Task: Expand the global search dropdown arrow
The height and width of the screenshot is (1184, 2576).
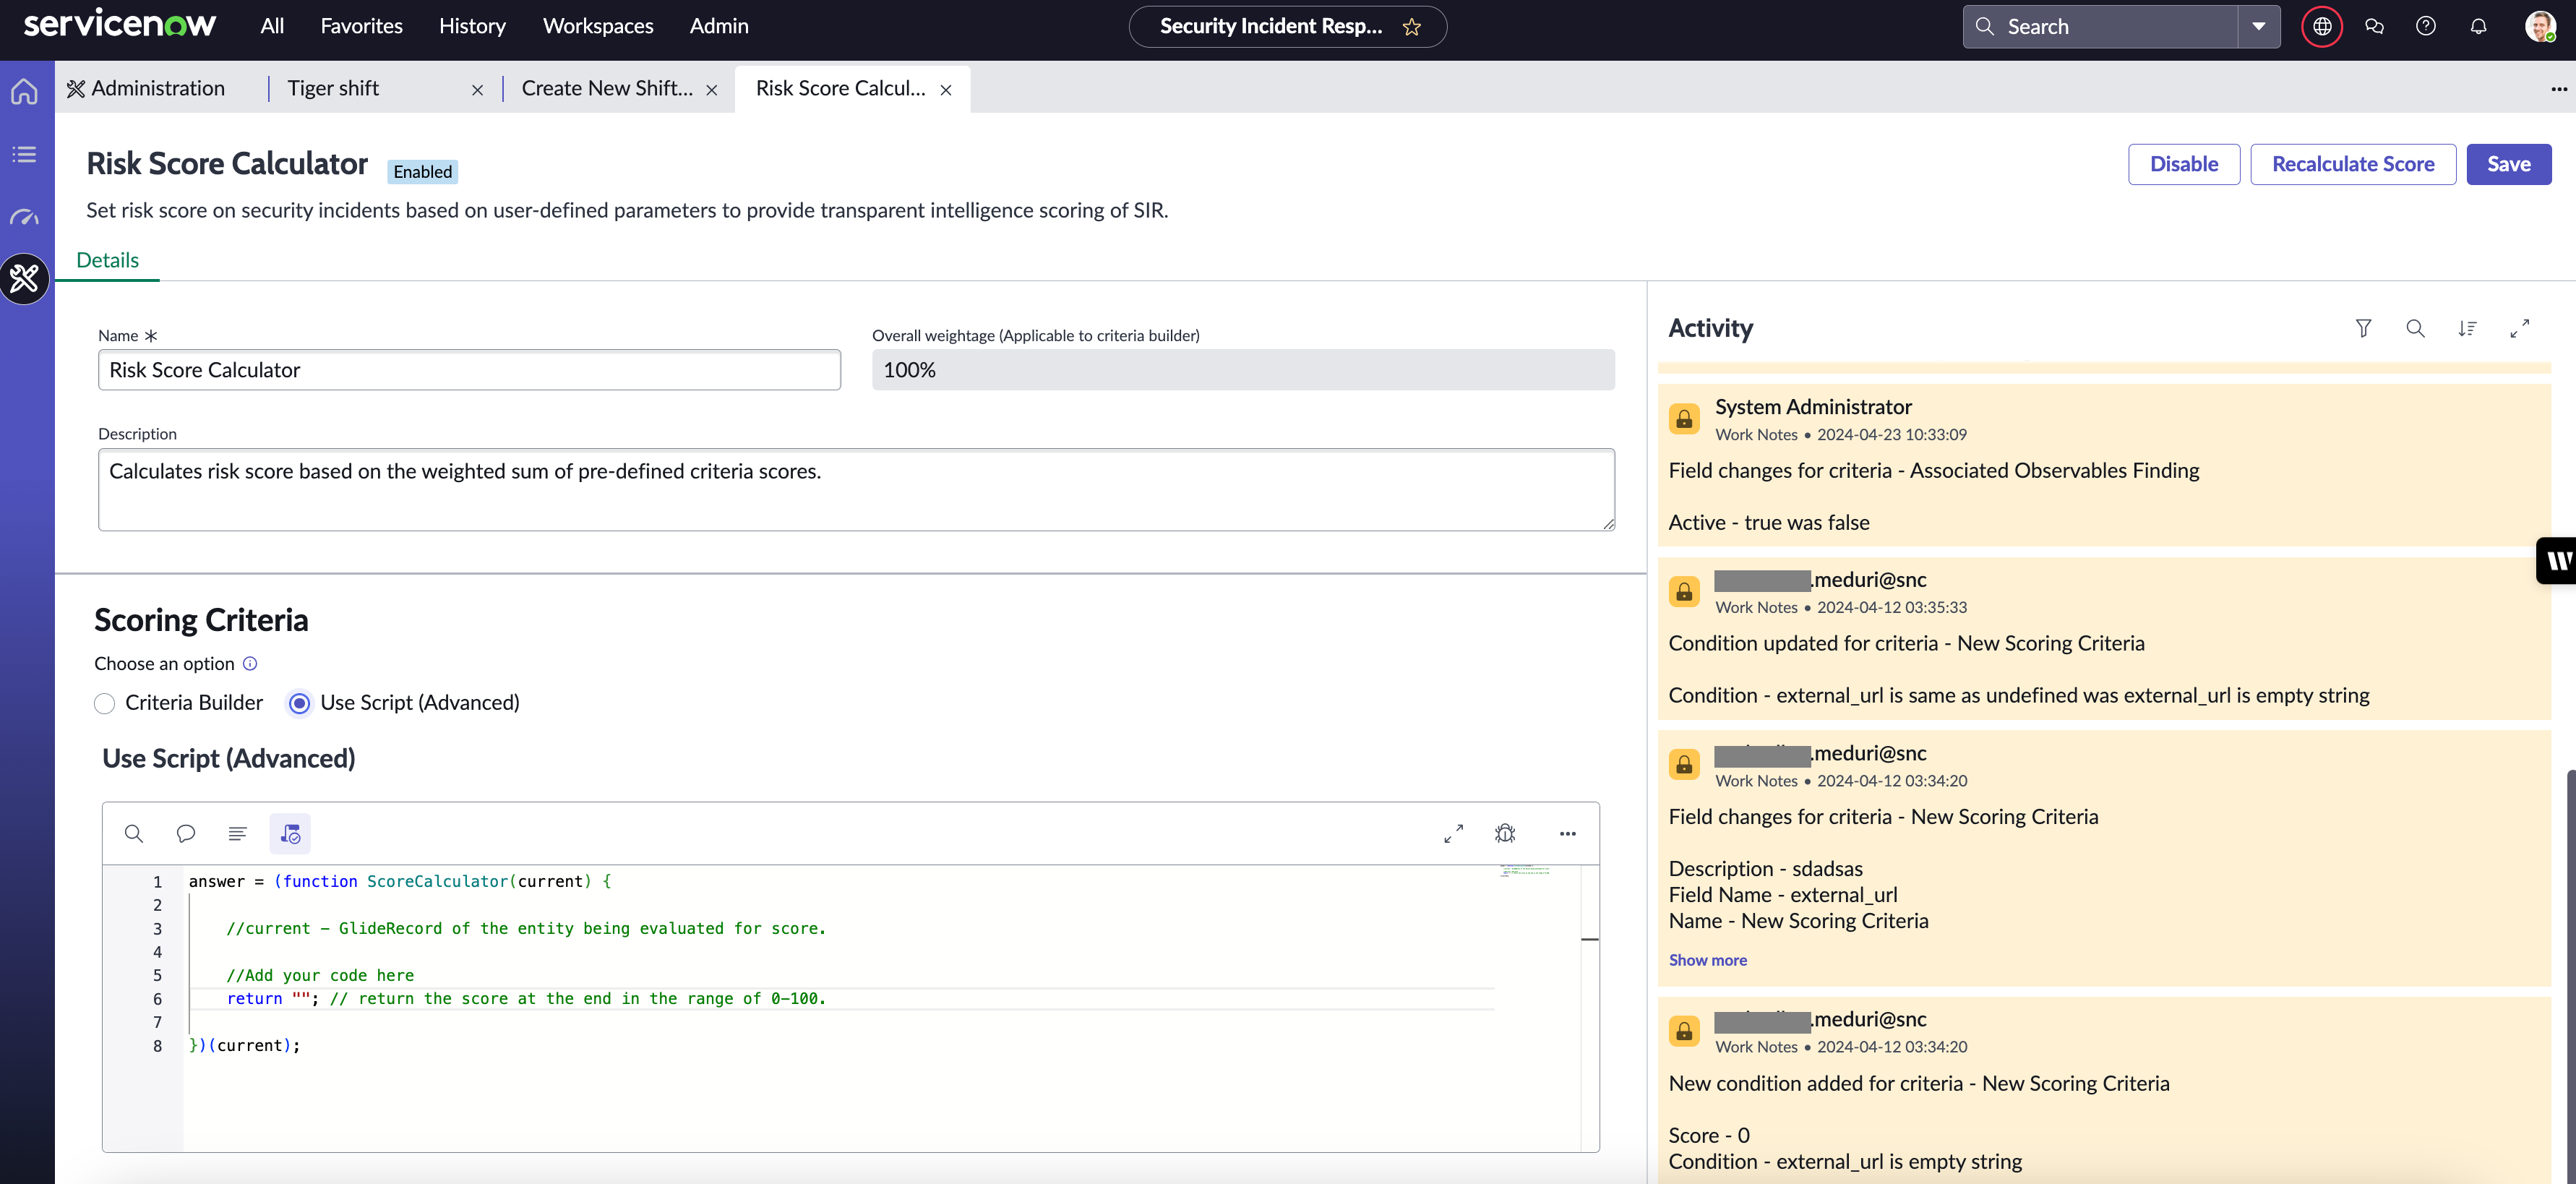Action: 2258,27
